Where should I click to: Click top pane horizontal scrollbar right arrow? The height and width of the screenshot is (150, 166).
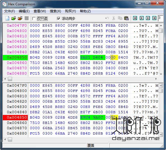pos(156,79)
